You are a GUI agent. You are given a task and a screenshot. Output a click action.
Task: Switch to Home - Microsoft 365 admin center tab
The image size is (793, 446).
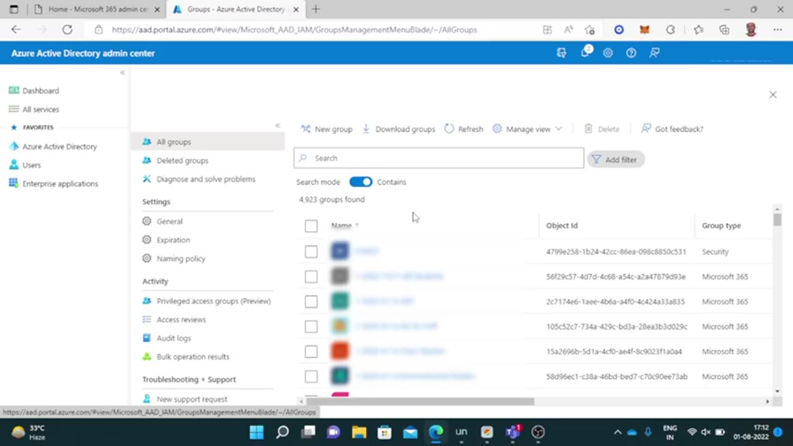click(97, 9)
